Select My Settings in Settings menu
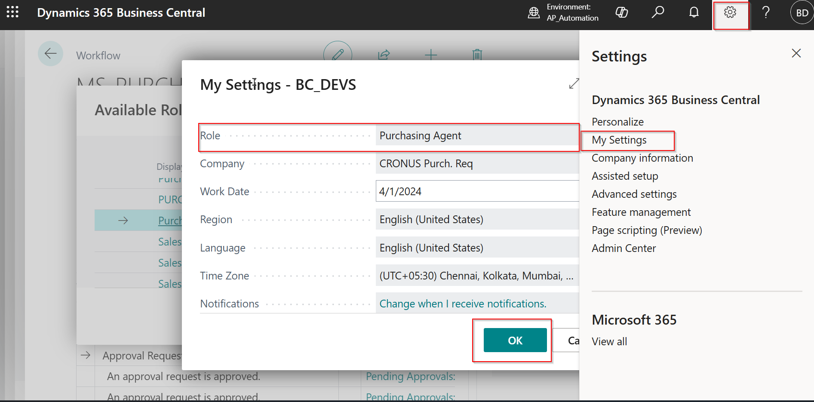 tap(619, 140)
